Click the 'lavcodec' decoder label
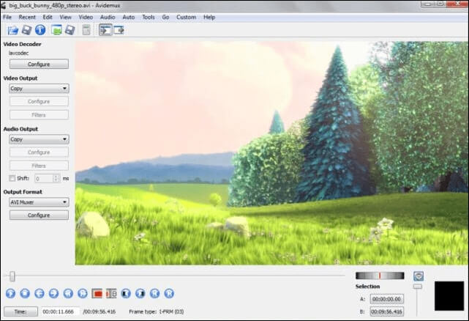Viewport: 469px width, 321px height. click(18, 53)
